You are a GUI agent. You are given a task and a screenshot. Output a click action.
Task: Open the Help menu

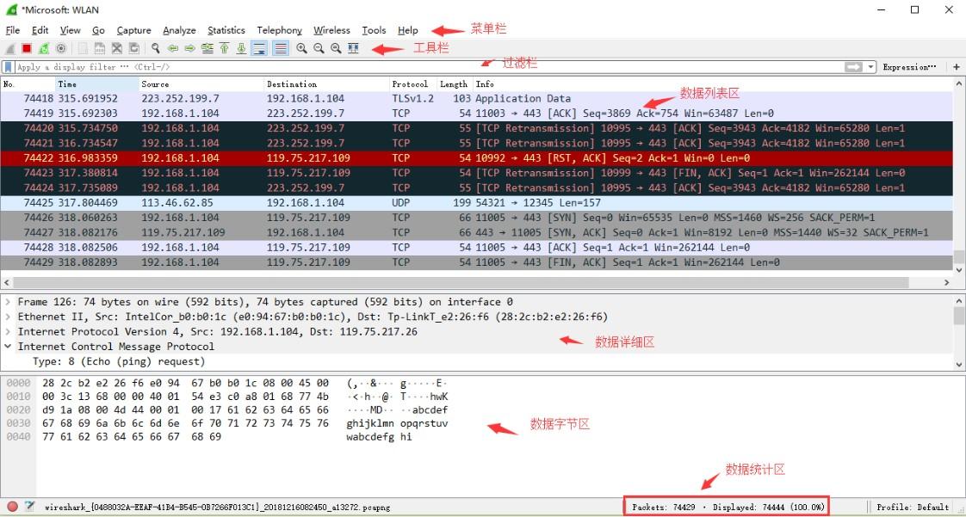click(x=408, y=30)
